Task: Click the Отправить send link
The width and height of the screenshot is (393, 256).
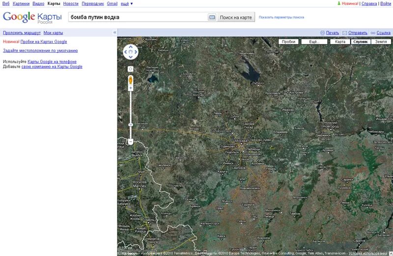Action: 358,33
